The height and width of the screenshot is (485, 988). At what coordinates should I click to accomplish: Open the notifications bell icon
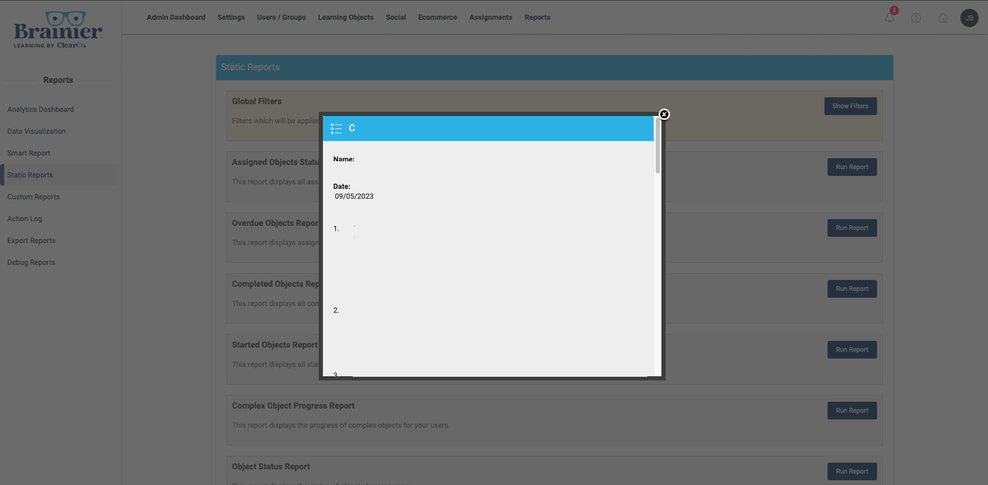(890, 18)
